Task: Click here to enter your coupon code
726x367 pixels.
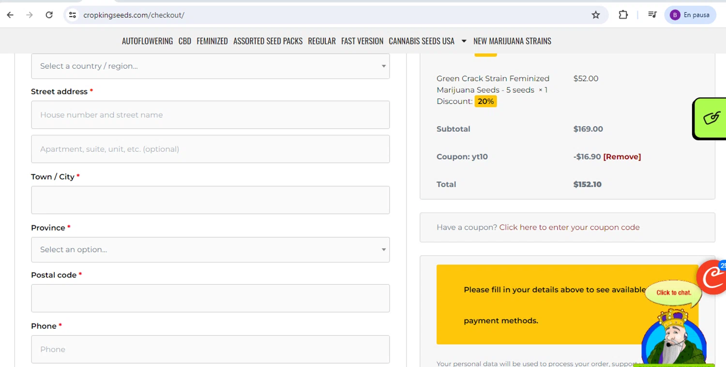Action: [x=569, y=227]
